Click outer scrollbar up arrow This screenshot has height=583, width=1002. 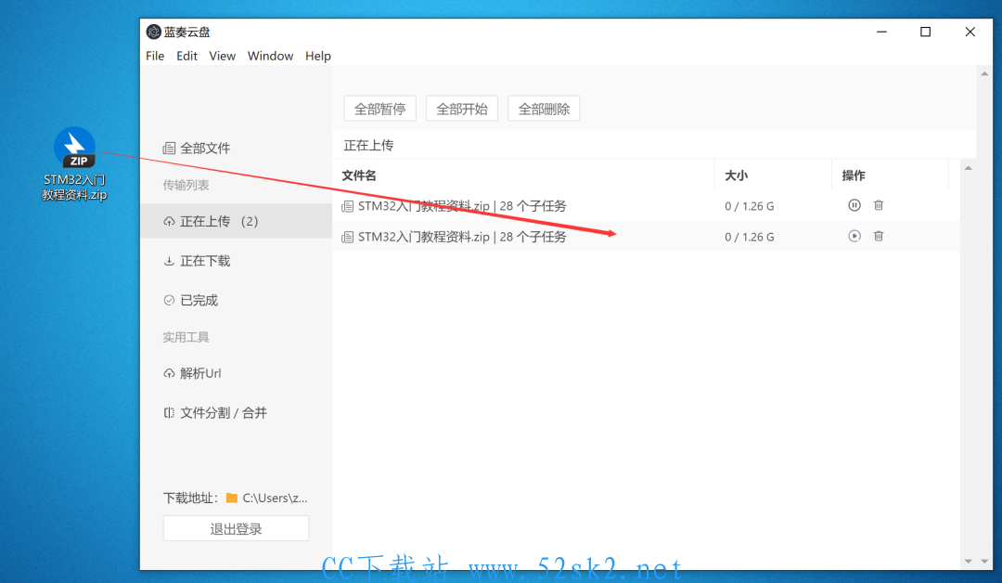[x=984, y=73]
